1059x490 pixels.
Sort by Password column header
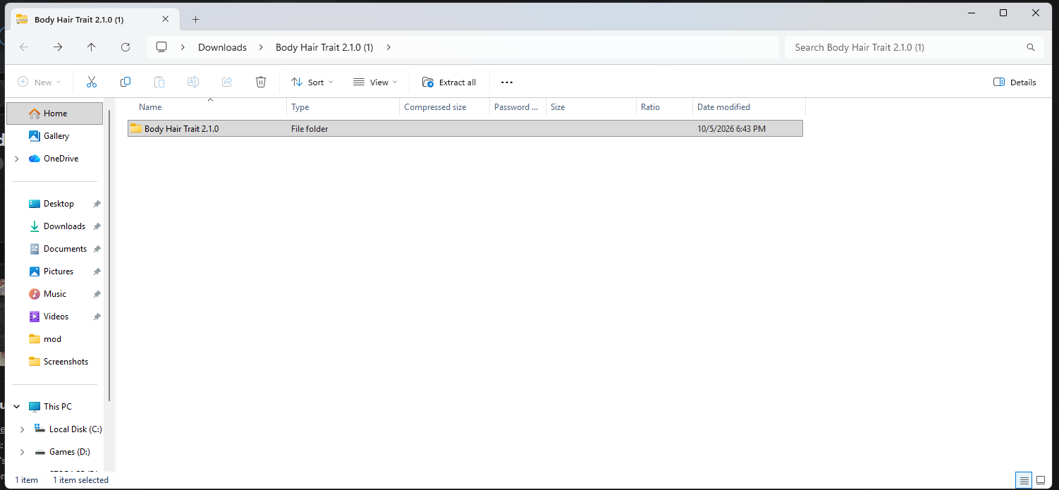coord(518,107)
